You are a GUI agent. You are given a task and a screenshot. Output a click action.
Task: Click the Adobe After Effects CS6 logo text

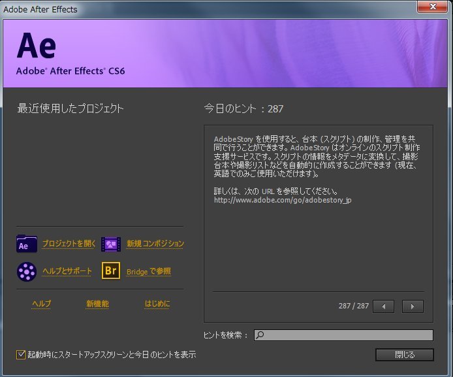[x=70, y=71]
